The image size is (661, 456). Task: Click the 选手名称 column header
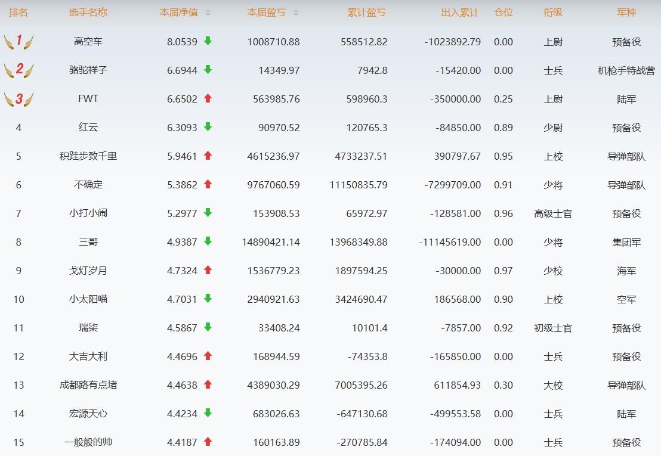[88, 13]
